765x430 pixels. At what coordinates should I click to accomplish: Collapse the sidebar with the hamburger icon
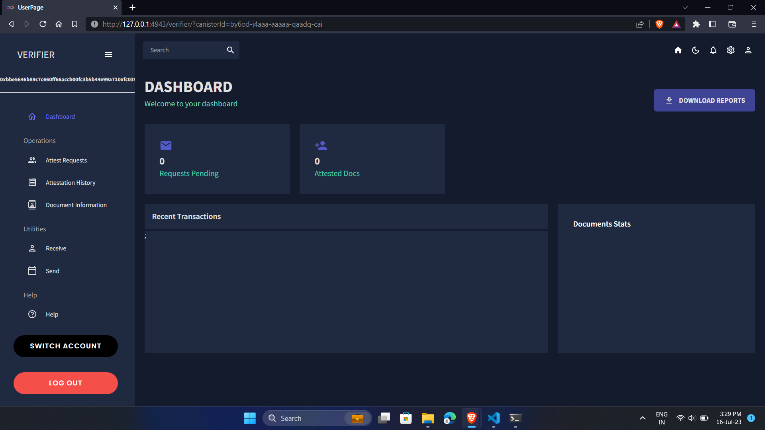point(108,55)
